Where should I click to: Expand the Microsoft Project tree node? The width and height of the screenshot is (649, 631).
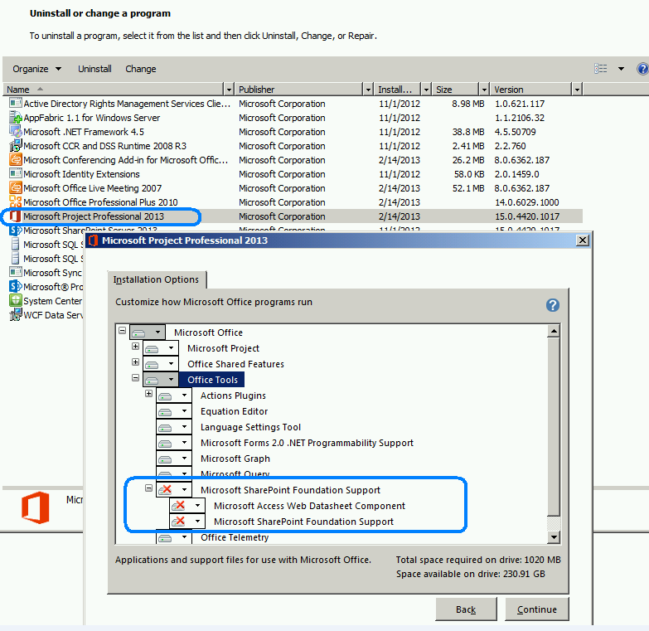pyautogui.click(x=135, y=346)
